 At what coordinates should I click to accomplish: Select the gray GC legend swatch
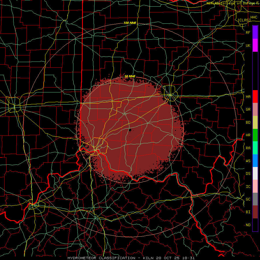[255, 199]
